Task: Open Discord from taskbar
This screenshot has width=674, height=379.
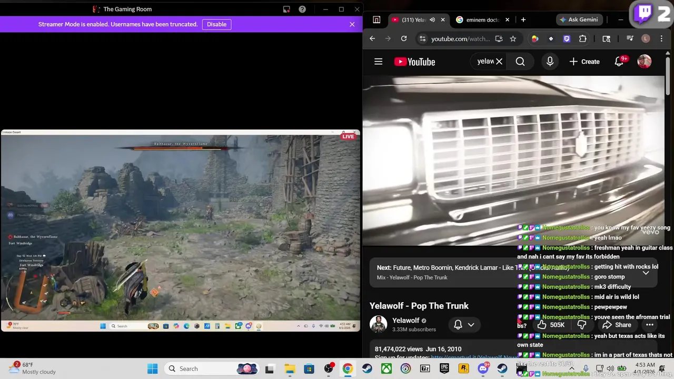Action: pyautogui.click(x=483, y=368)
